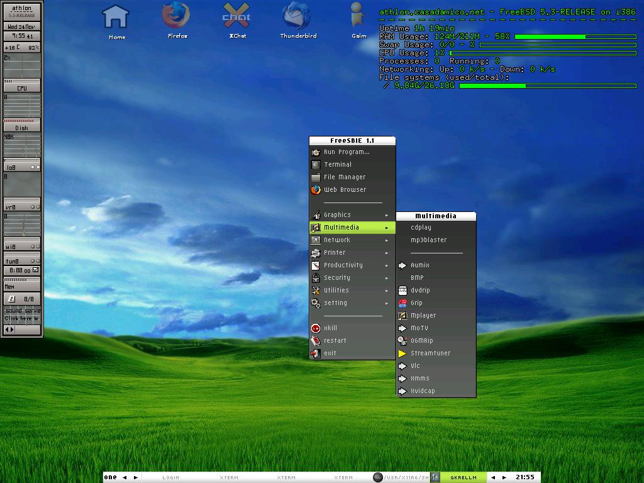Click the workspace name 'one' in taskbar
Image resolution: width=644 pixels, height=483 pixels.
click(110, 477)
